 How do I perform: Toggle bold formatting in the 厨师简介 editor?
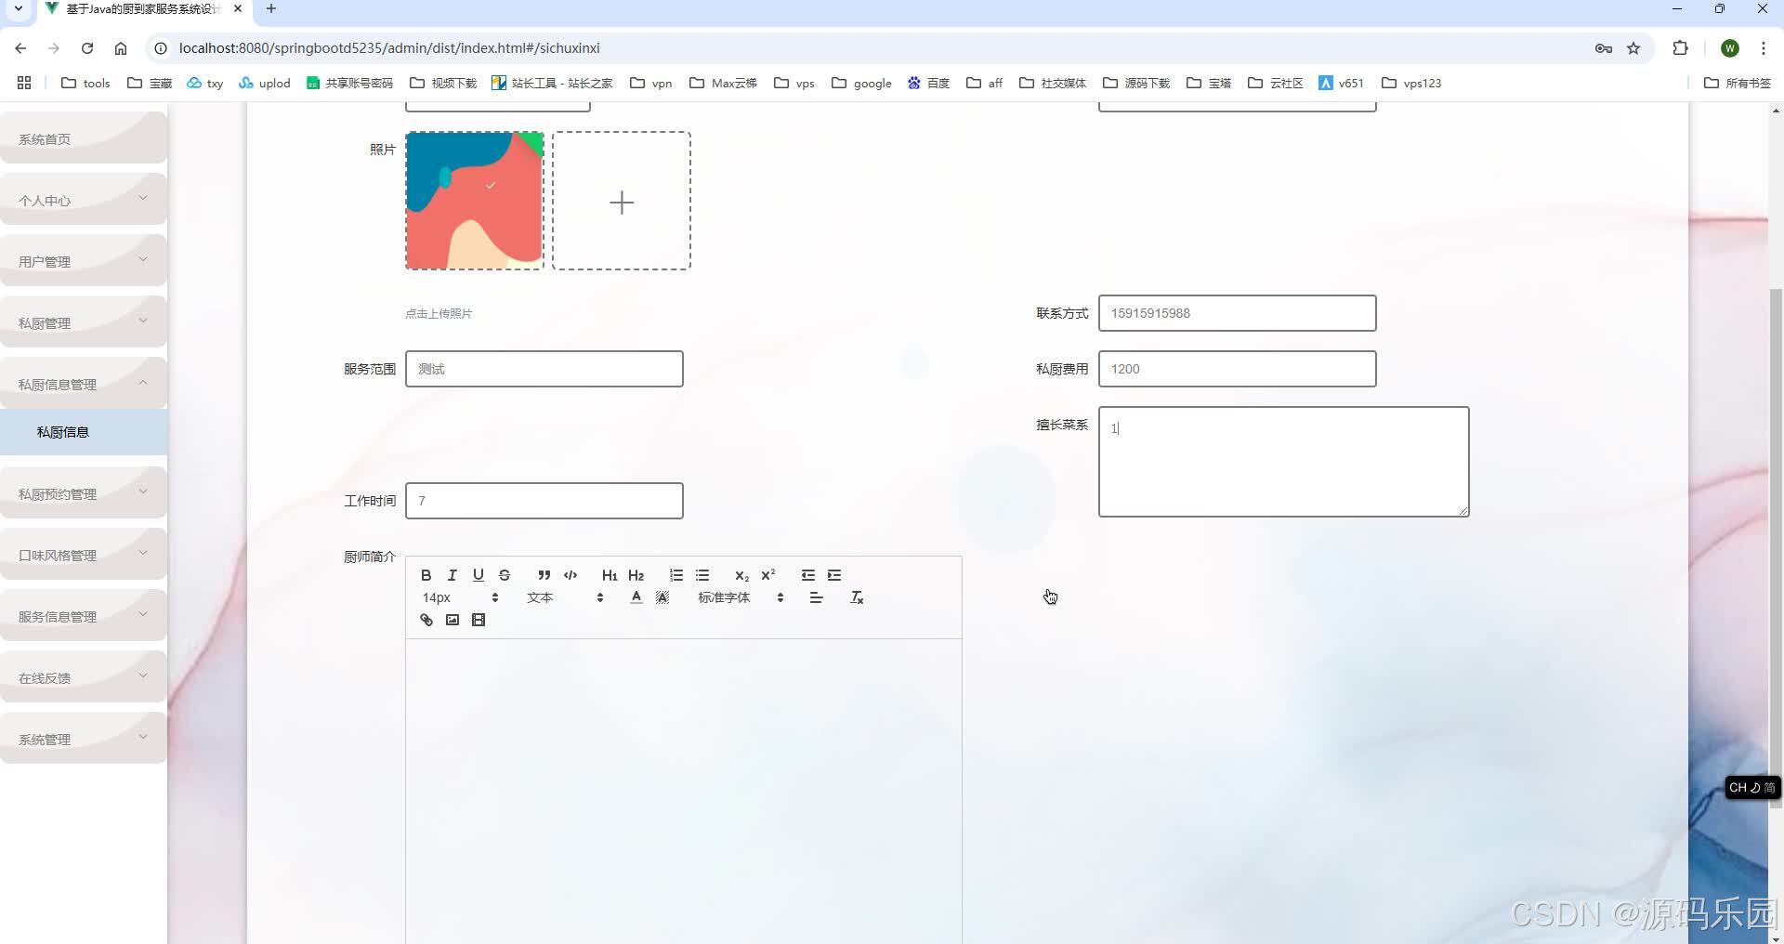426,575
